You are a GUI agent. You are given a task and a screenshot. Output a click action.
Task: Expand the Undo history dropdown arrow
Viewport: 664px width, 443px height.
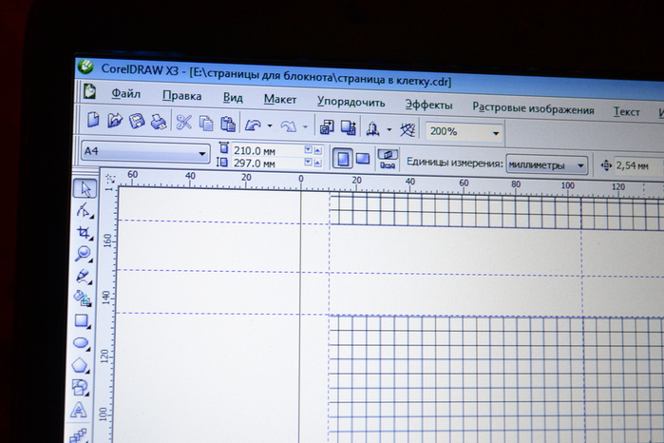tap(270, 125)
